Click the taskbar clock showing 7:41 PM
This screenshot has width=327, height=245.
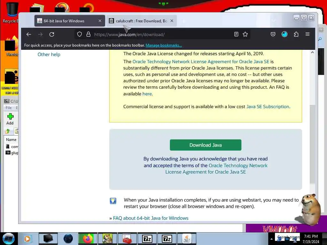[311, 239]
